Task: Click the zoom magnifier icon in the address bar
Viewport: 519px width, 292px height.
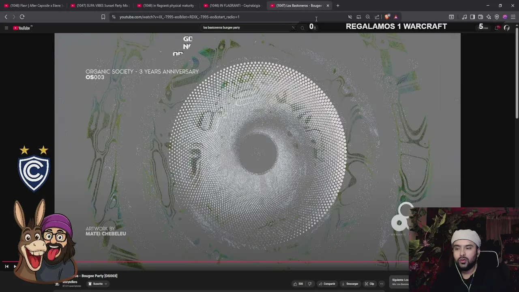Action: point(368,17)
